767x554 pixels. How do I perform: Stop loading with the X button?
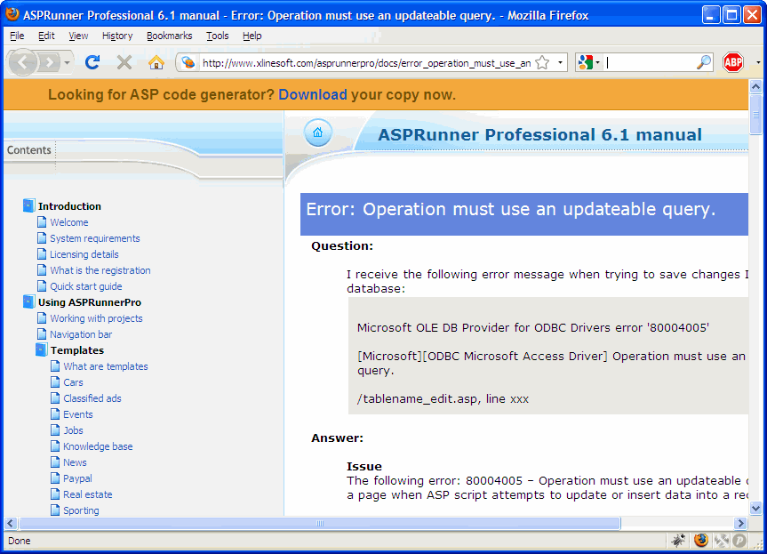pyautogui.click(x=124, y=62)
